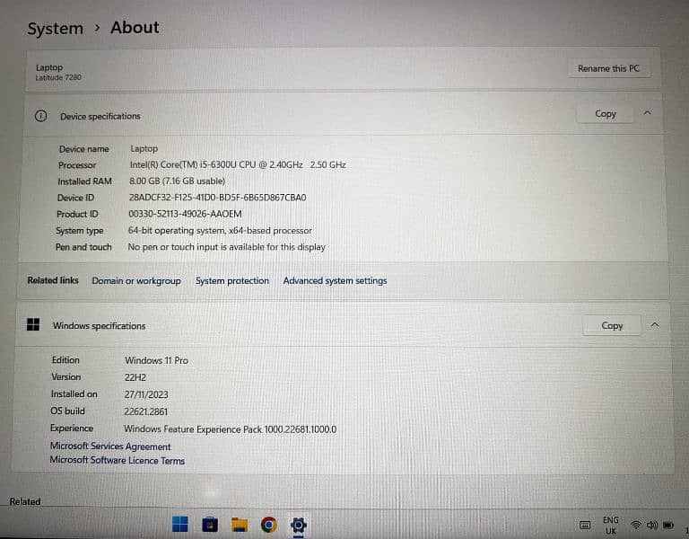The image size is (689, 539).
Task: Open System protection link
Action: [232, 281]
